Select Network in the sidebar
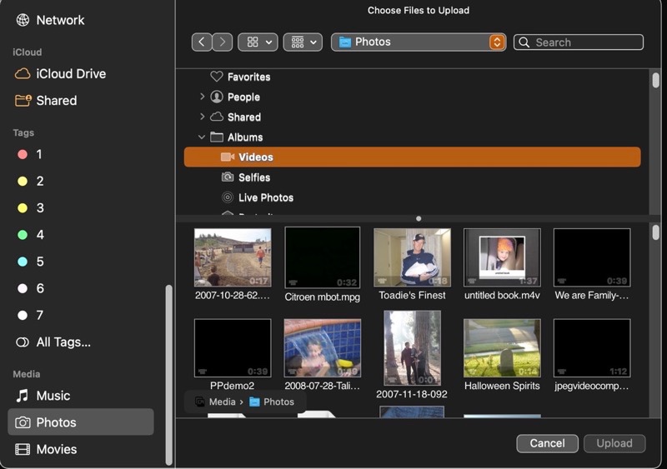 [x=60, y=20]
